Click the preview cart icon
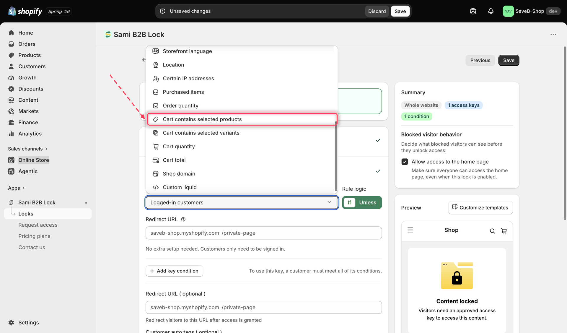This screenshot has width=567, height=333. (x=504, y=231)
